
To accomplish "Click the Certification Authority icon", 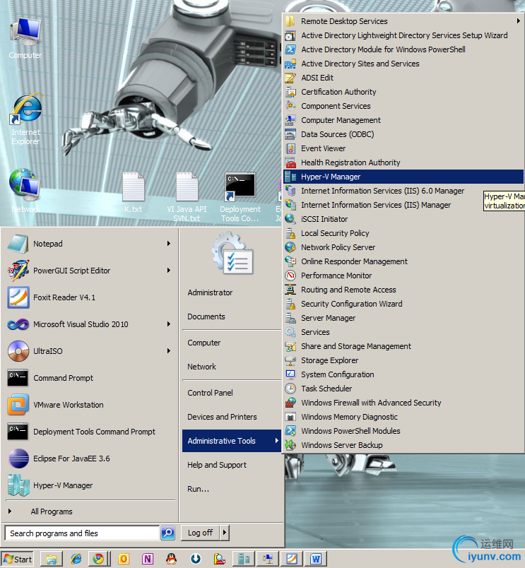I will pos(290,92).
